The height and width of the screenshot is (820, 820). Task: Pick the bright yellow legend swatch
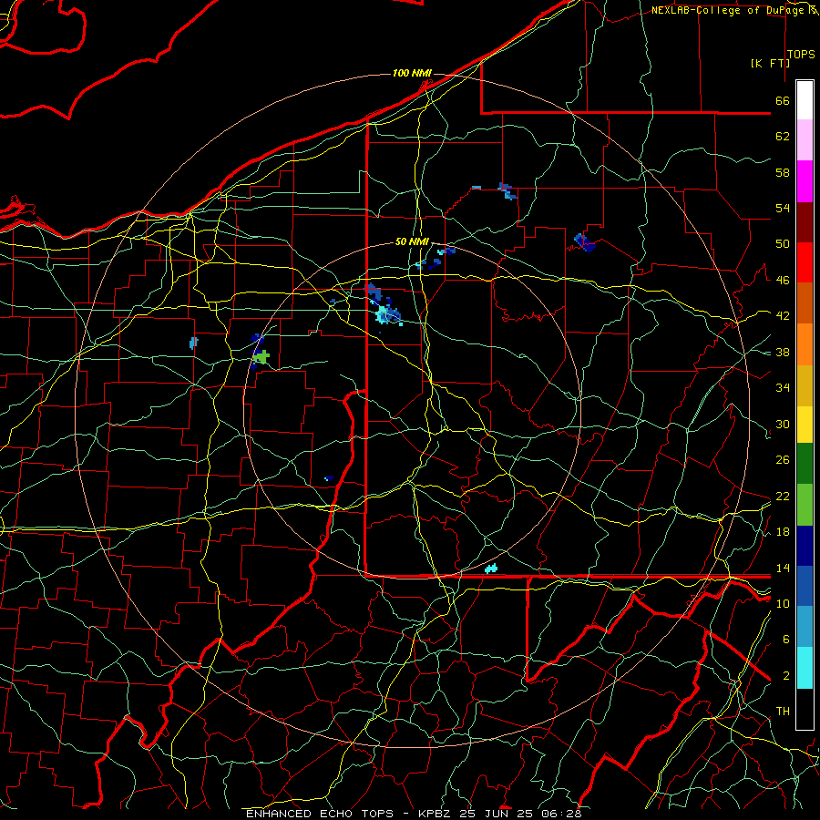click(805, 424)
